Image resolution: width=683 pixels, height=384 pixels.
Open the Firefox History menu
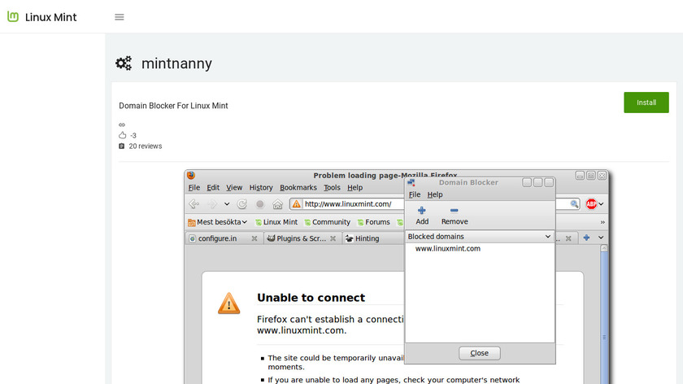coord(261,187)
